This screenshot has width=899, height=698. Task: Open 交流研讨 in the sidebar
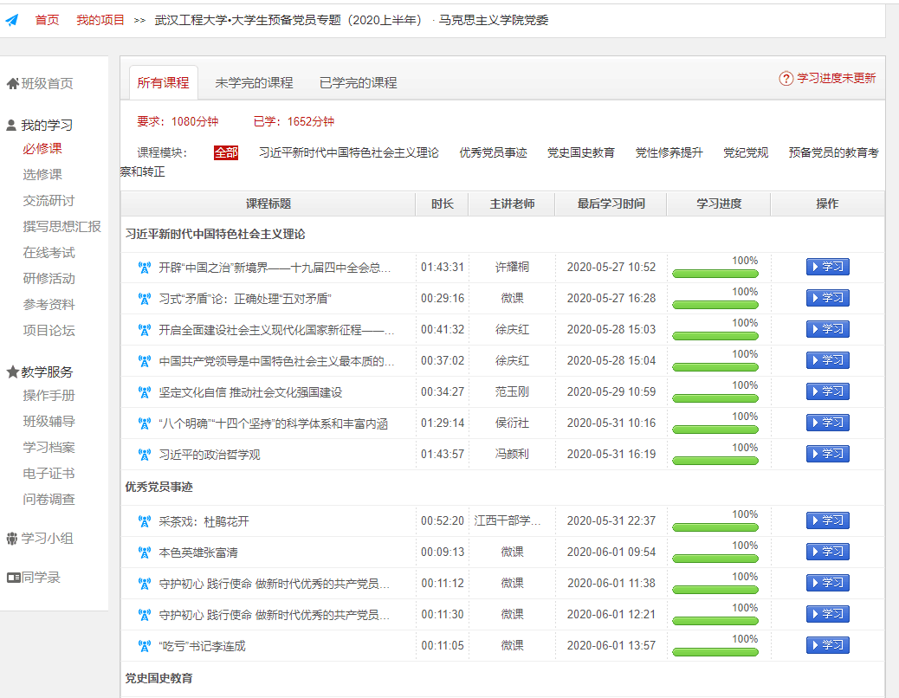click(x=49, y=201)
